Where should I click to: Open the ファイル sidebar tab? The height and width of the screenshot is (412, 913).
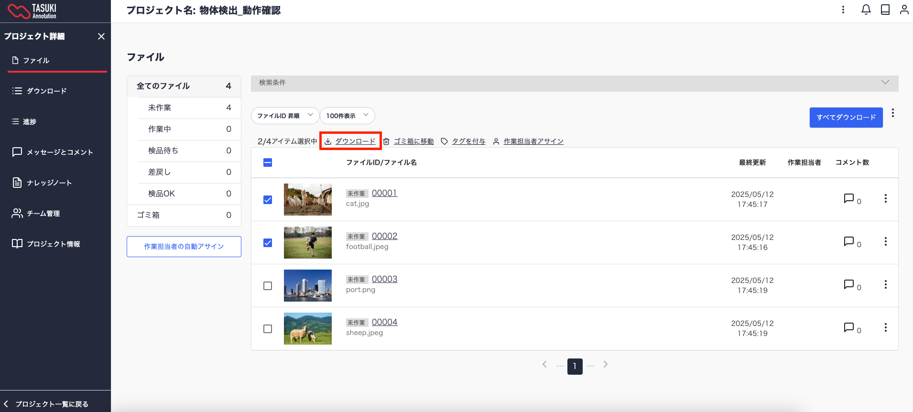57,61
